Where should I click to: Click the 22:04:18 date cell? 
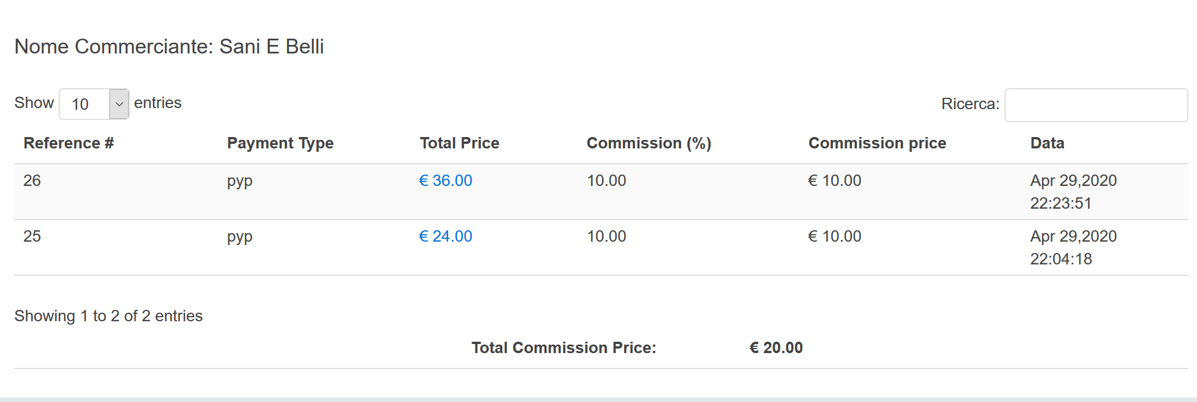[x=1060, y=259]
